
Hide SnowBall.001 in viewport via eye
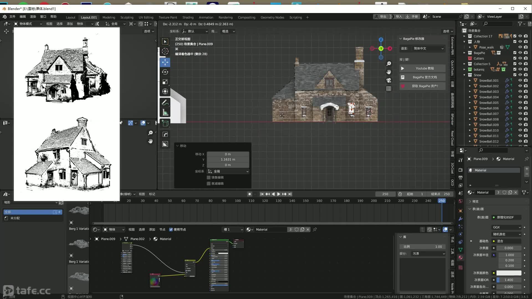[x=520, y=81]
